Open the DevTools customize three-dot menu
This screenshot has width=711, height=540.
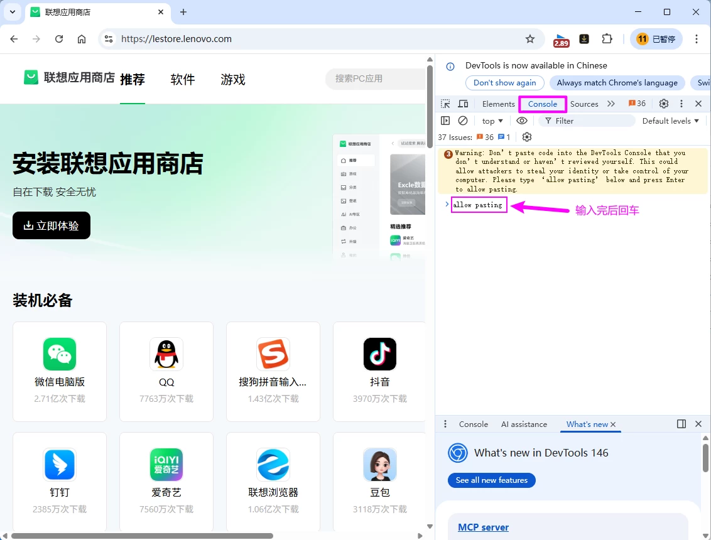pos(681,104)
